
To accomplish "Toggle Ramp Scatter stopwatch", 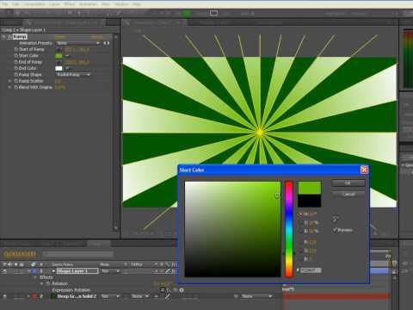I will coord(16,81).
